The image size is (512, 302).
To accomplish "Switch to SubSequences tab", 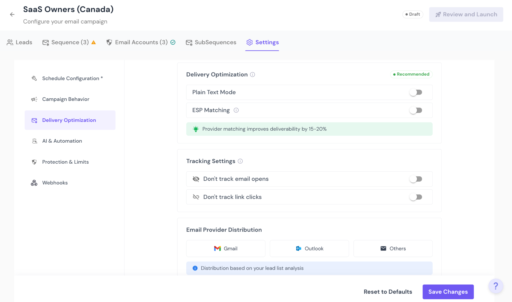I will point(211,42).
